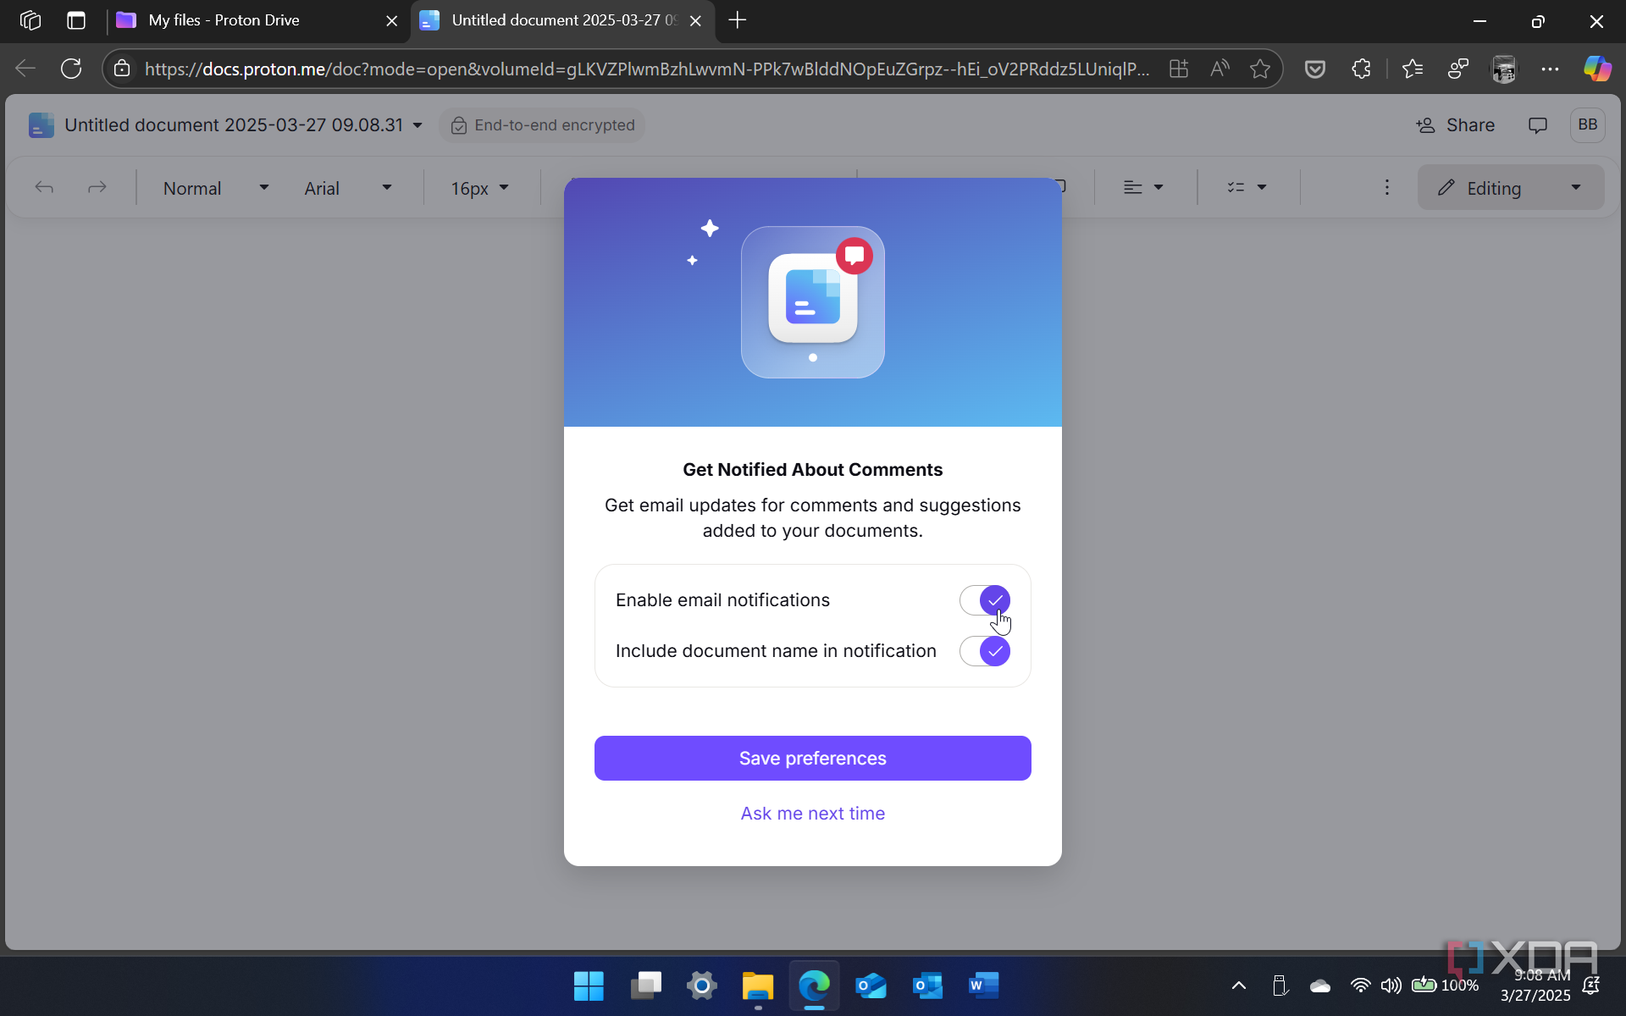This screenshot has height=1016, width=1626.
Task: Open the comments panel icon
Action: coord(1537,125)
